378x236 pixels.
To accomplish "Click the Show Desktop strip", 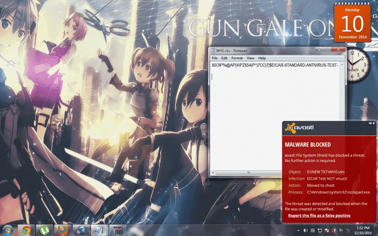I will point(376,230).
